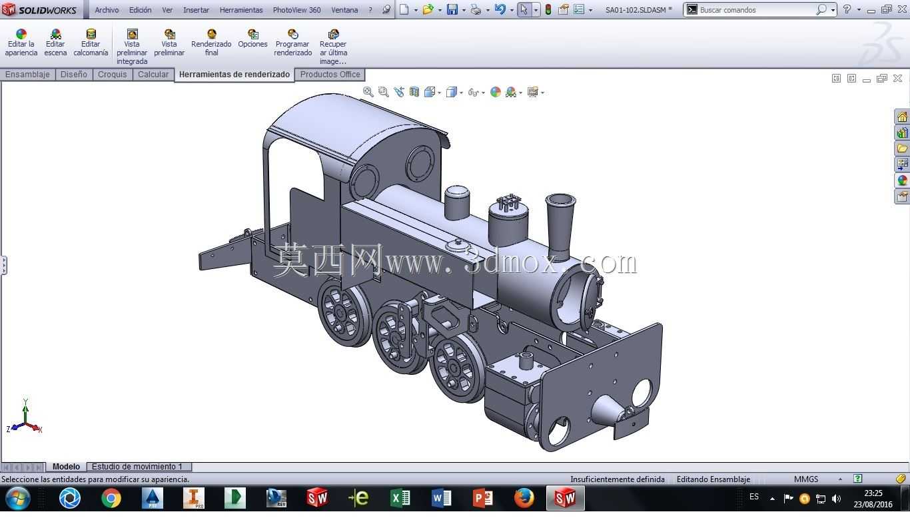The width and height of the screenshot is (910, 522).
Task: Click Rebuild traffic light icon
Action: 548,9
